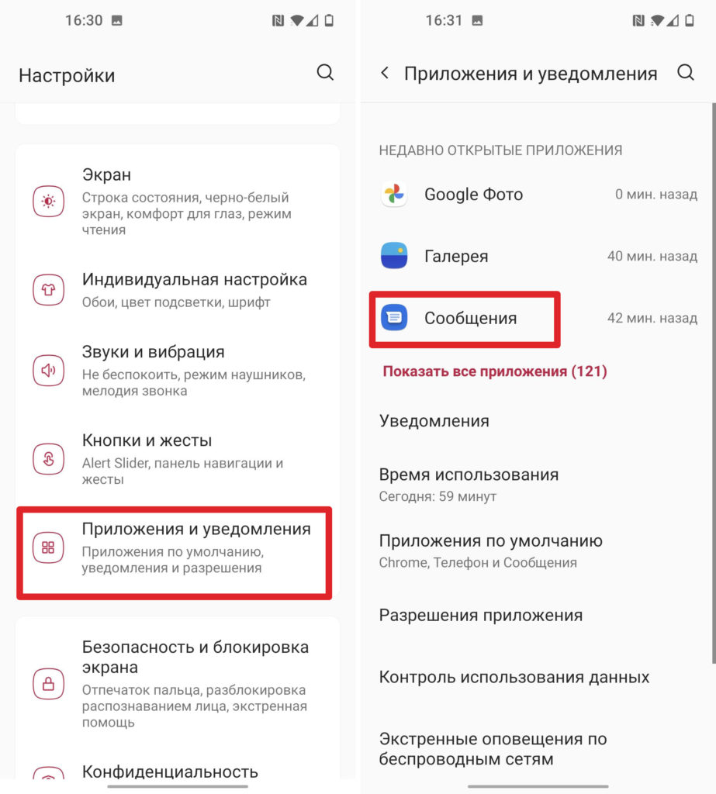The width and height of the screenshot is (716, 794).
Task: Open Экстренные оповещения по беспроводным сетям
Action: point(537,748)
